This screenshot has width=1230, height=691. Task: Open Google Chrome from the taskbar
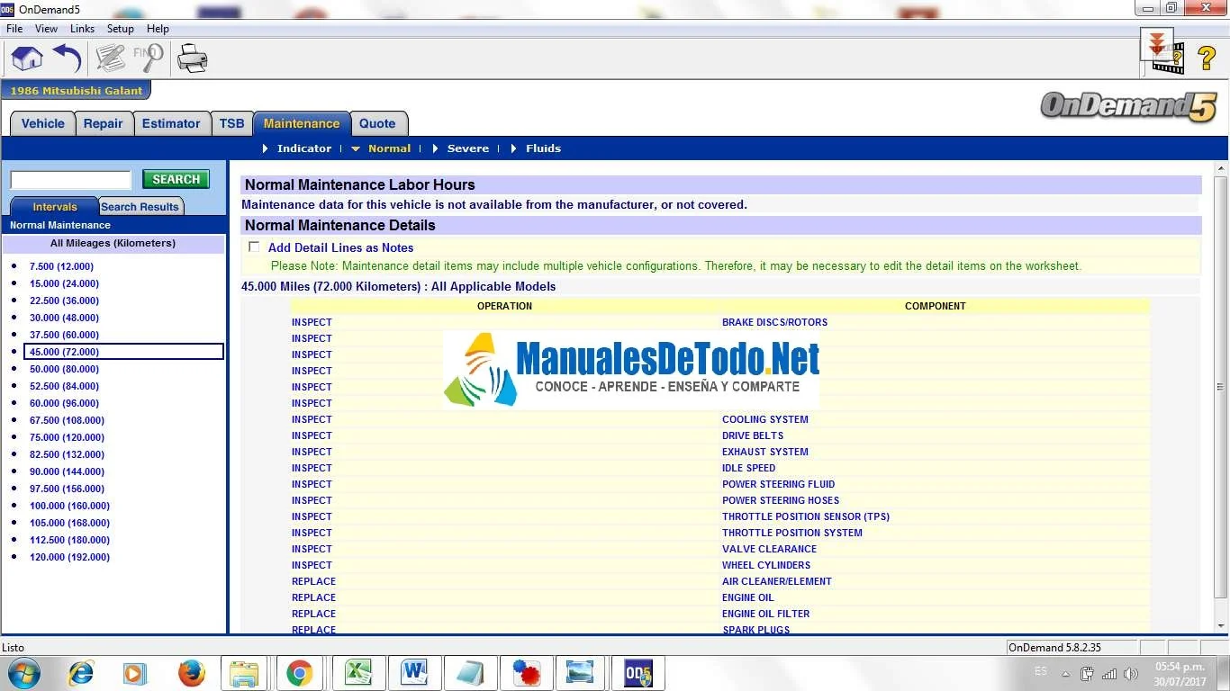point(300,672)
